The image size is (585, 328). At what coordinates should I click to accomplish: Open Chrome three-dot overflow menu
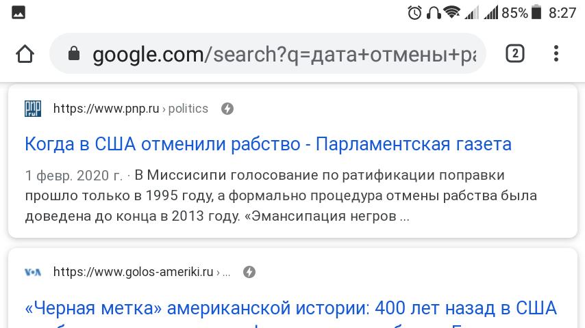coord(556,53)
